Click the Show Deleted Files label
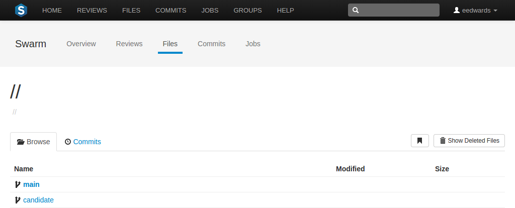 click(474, 141)
